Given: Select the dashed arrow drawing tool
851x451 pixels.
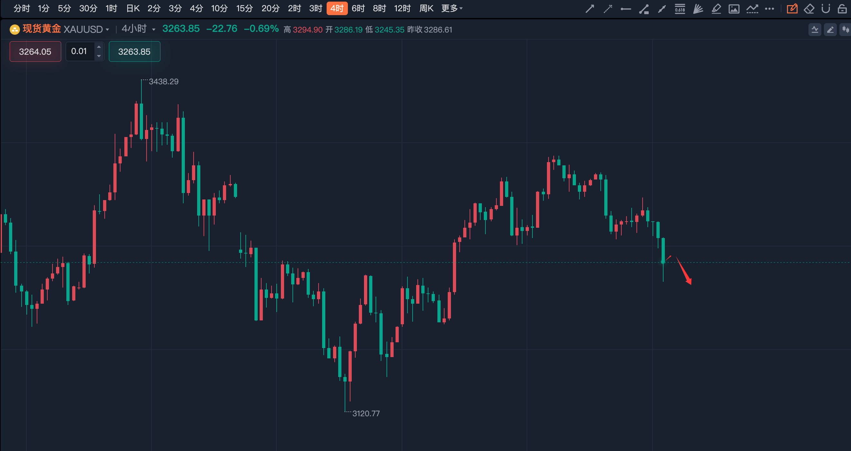Looking at the screenshot, I should tap(608, 9).
